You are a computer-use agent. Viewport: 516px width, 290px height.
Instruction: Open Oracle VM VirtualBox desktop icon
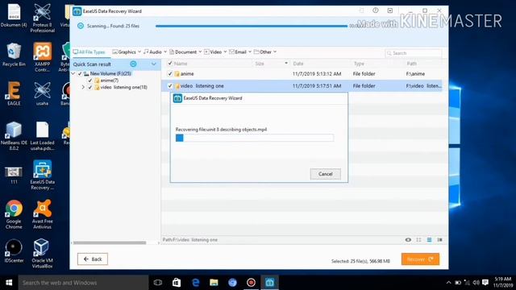point(42,254)
